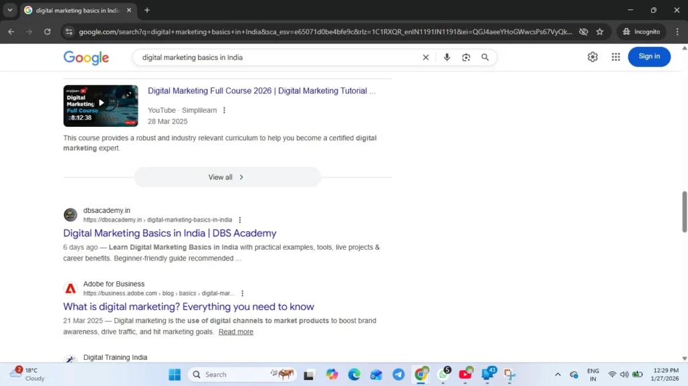Bookmark this page with star icon
The image size is (688, 386).
(600, 32)
